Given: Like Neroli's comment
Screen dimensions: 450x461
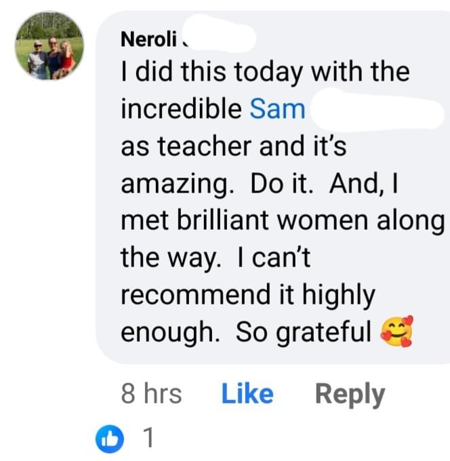Looking at the screenshot, I should [x=247, y=394].
